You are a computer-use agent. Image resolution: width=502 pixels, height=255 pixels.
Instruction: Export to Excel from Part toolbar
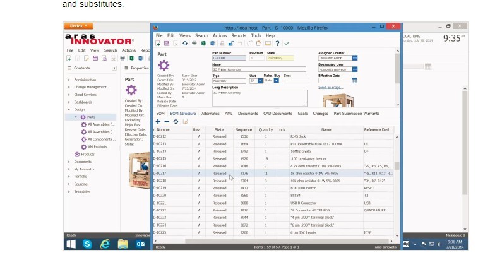pos(203,44)
